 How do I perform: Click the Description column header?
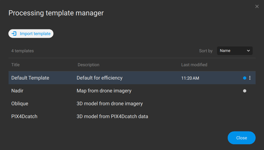tap(88, 65)
